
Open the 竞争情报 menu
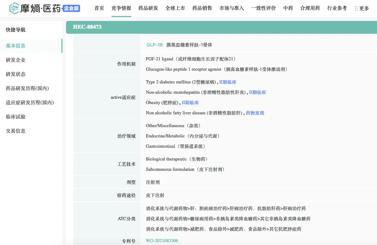(x=121, y=8)
